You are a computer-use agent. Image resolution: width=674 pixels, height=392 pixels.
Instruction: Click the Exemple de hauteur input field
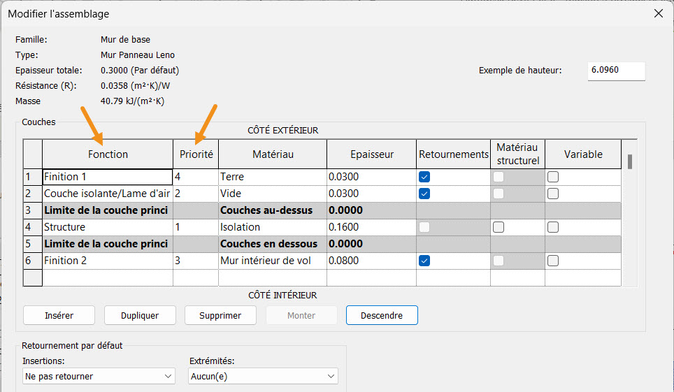[x=615, y=71]
